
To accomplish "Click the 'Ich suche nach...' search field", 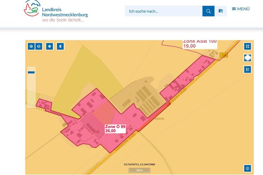I will tap(164, 11).
